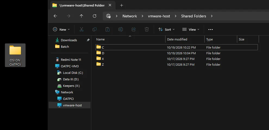Select the vmware-host Shared Folders tab
This screenshot has height=130, width=269.
click(82, 5)
